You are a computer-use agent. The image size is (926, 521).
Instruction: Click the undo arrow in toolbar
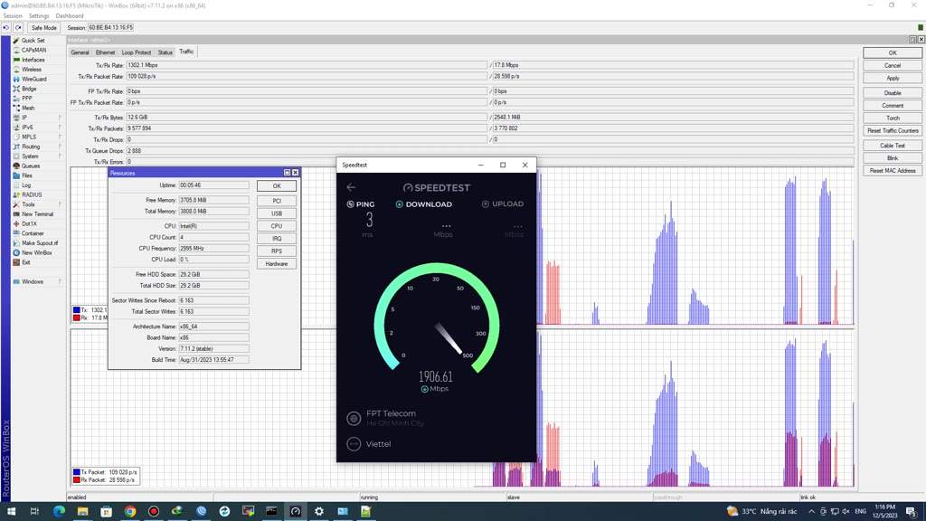6,28
